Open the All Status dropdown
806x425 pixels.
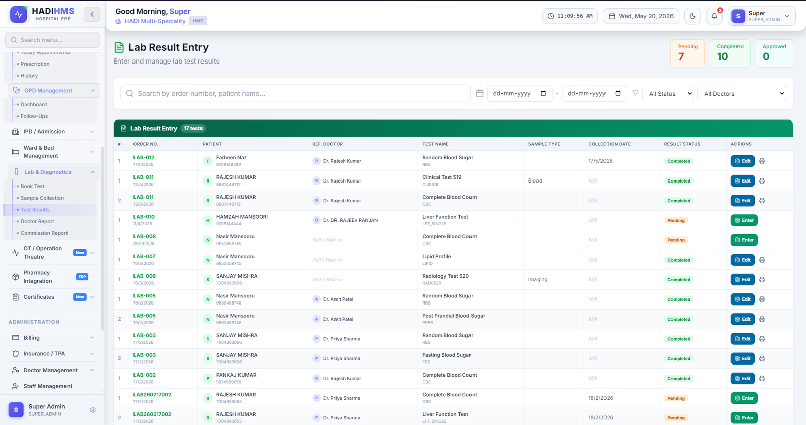[668, 94]
